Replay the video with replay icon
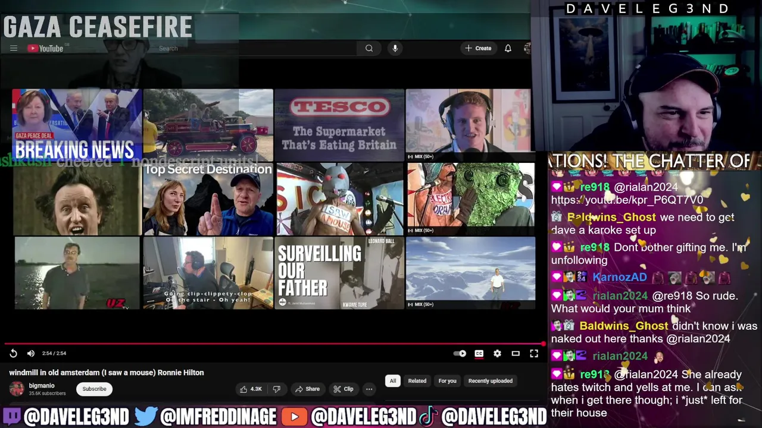The width and height of the screenshot is (762, 428). click(x=13, y=353)
